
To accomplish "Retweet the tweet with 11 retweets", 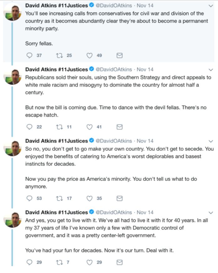I will pyautogui.click(x=59, y=127).
